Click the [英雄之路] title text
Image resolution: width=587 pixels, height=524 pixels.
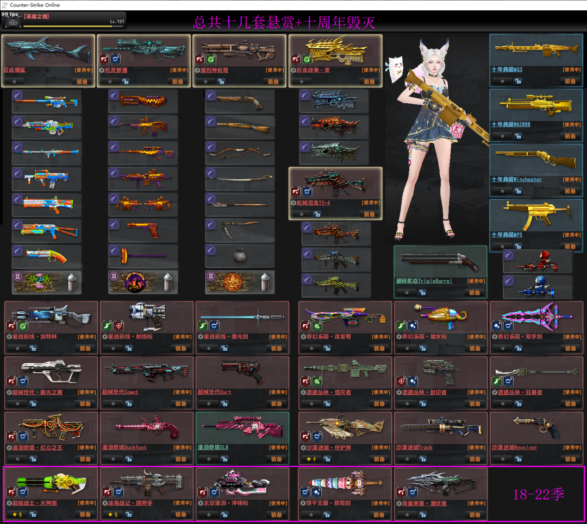36,16
